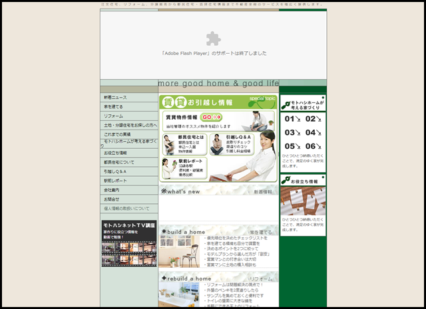Open 営業マンに土地の購入相談も article link
The height and width of the screenshot is (309, 426).
click(x=231, y=264)
